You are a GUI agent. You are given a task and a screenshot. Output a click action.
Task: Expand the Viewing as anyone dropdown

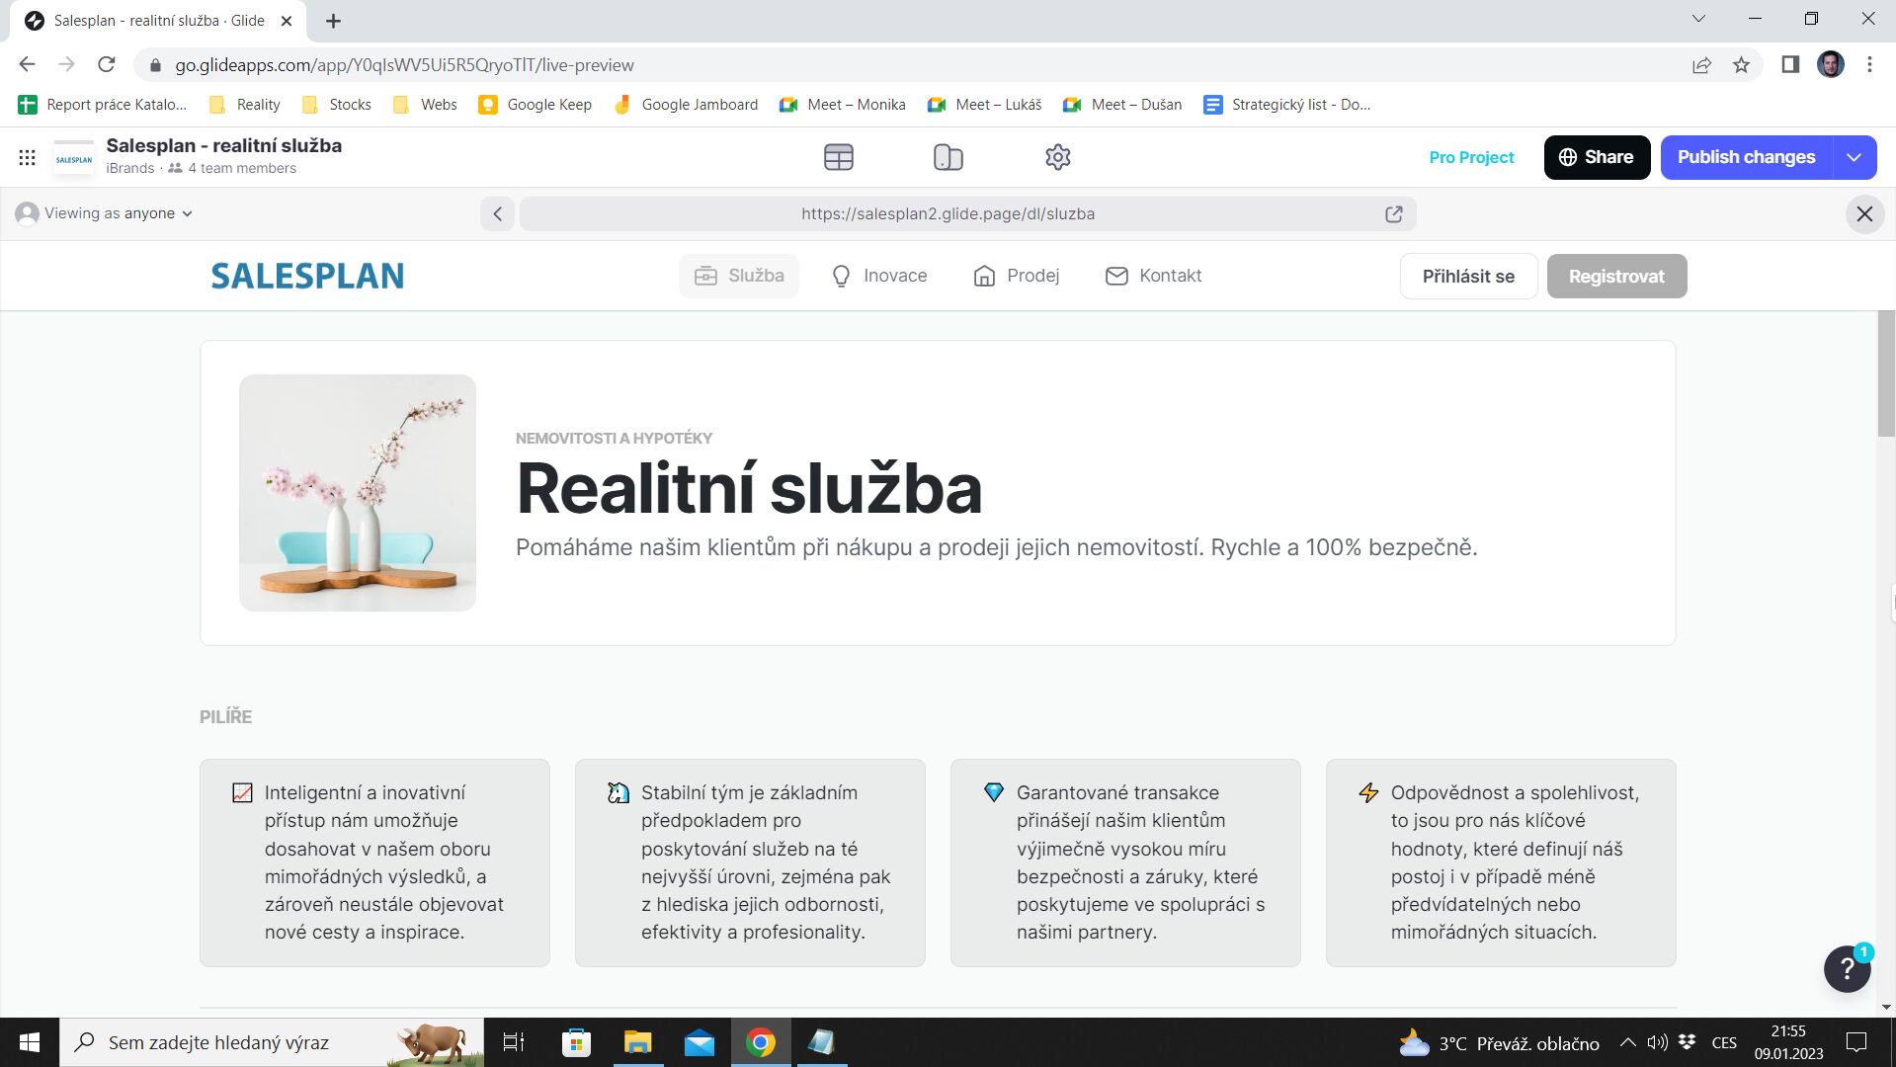pyautogui.click(x=105, y=213)
